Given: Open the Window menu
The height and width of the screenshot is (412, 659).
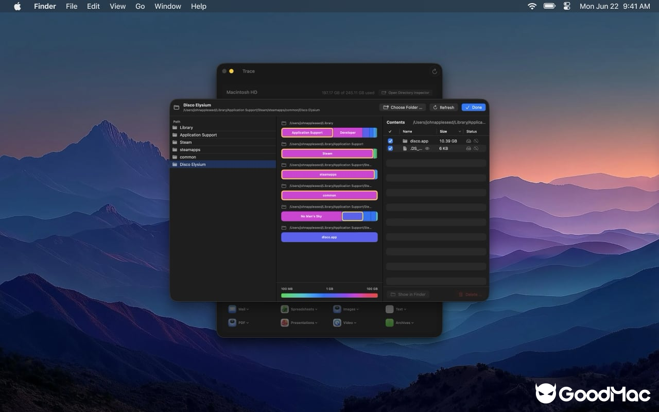Looking at the screenshot, I should [168, 6].
